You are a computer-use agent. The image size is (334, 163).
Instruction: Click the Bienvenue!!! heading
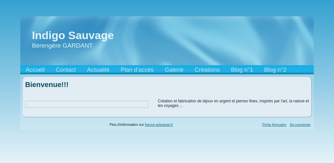coord(47,85)
